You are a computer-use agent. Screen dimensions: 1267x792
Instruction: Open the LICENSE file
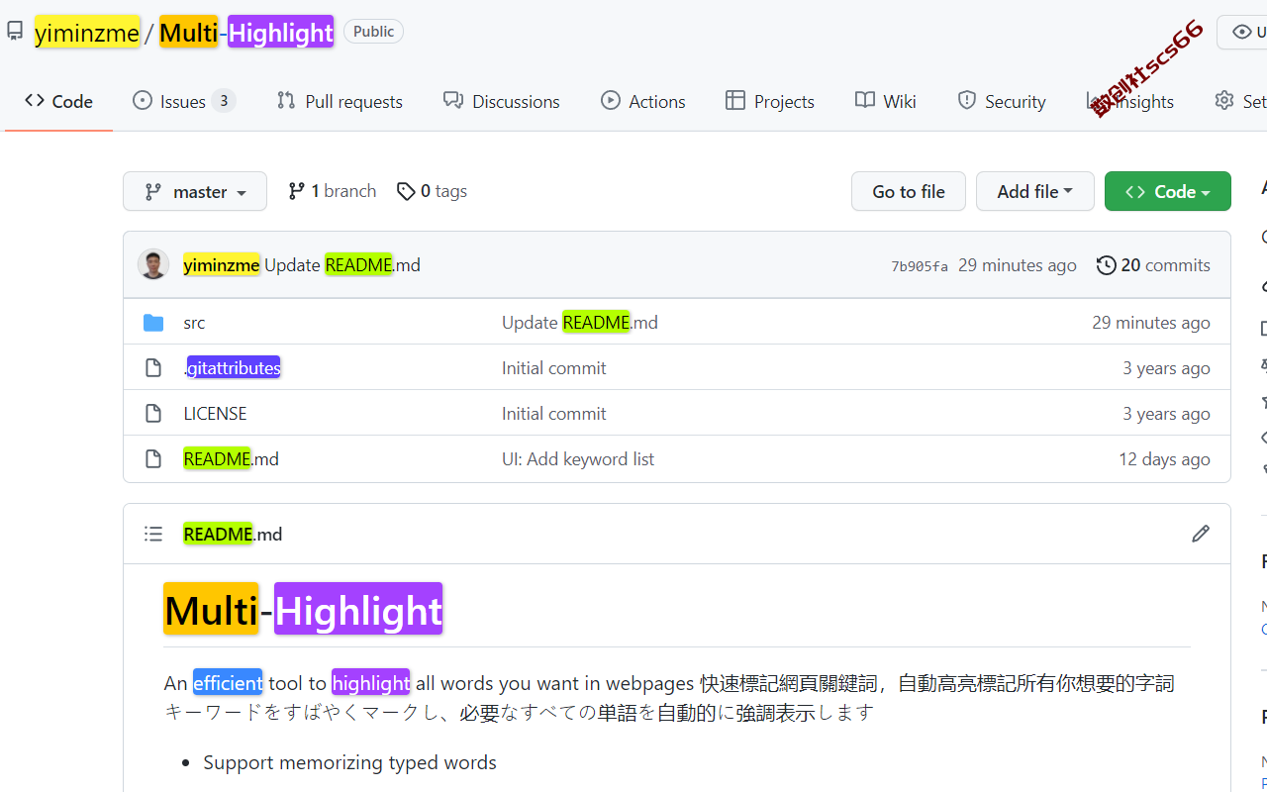215,413
